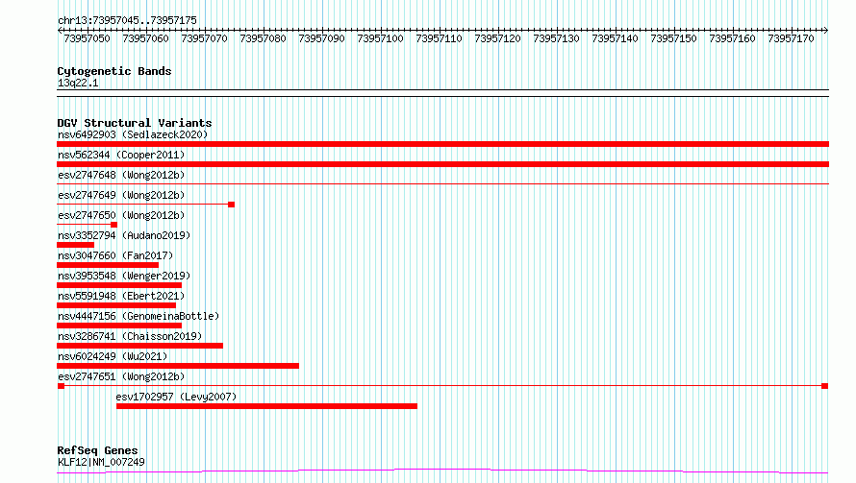Click the ruler's left arrow end
Screen dimensions: 856x483
click(60, 30)
